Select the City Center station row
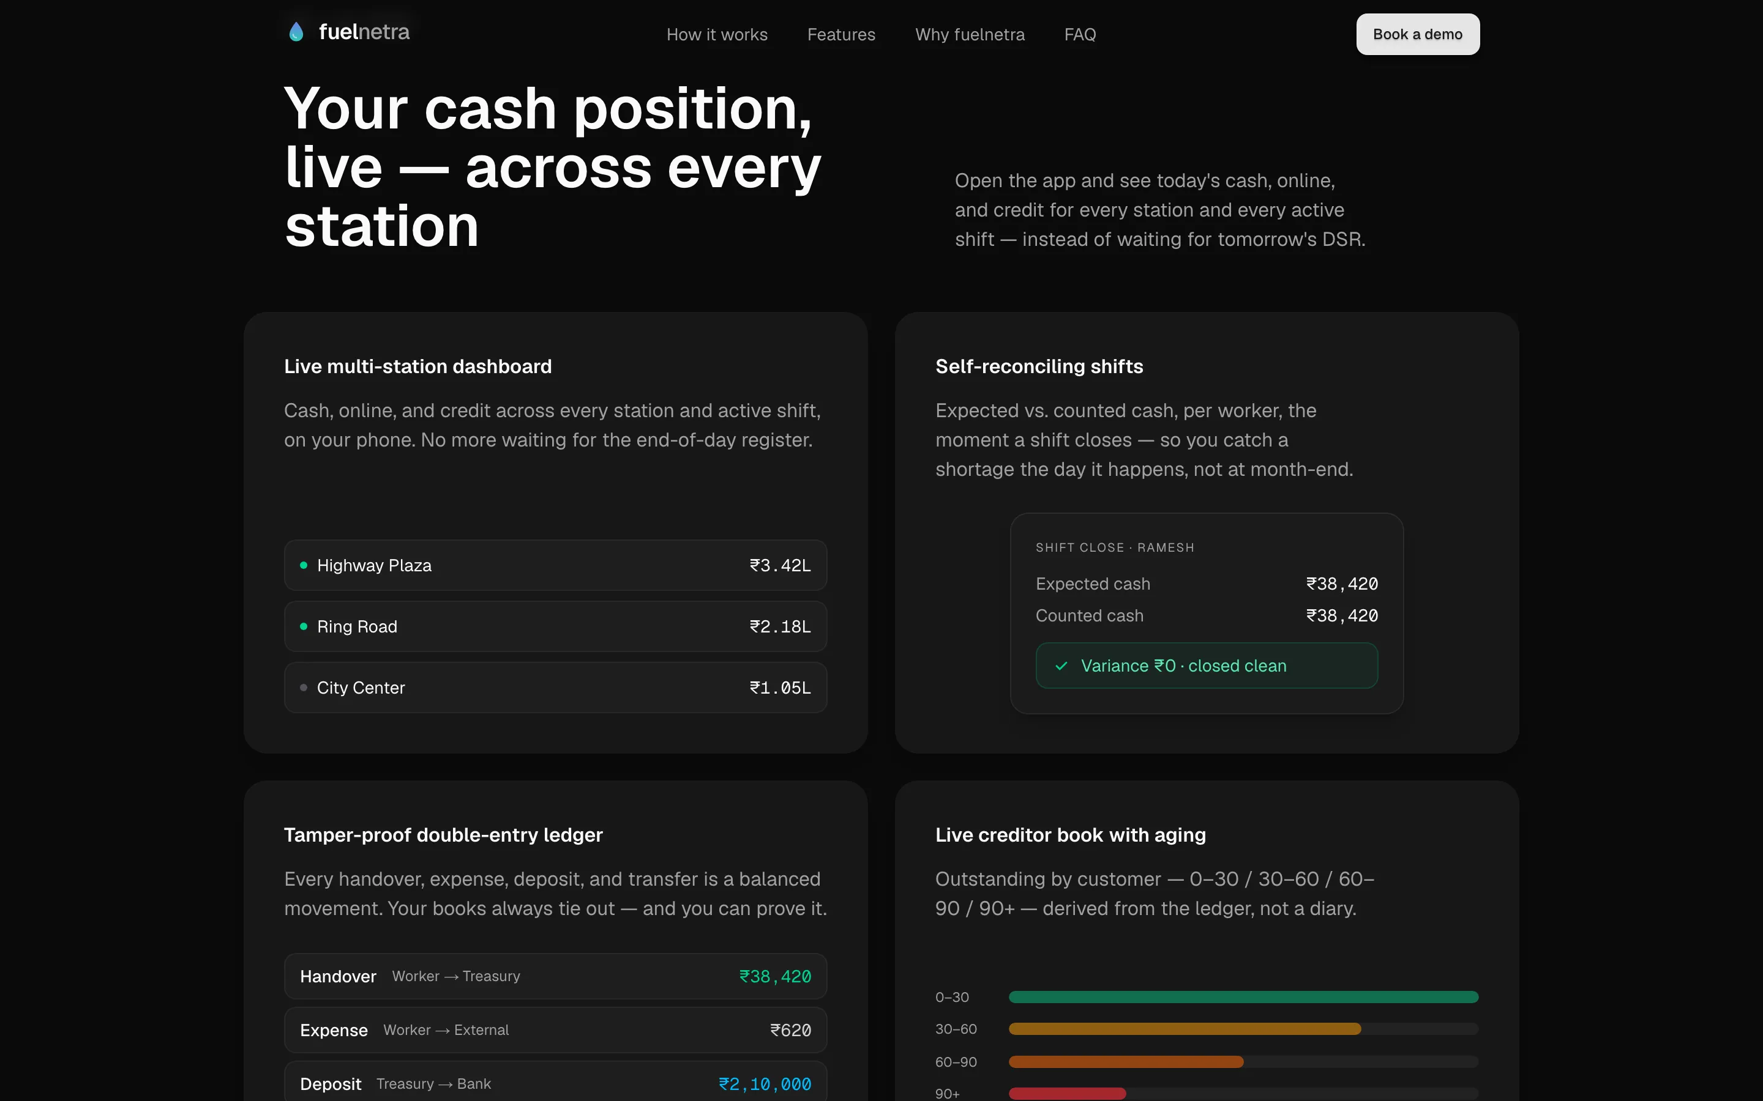Screen dimensions: 1763x1101 click(555, 688)
